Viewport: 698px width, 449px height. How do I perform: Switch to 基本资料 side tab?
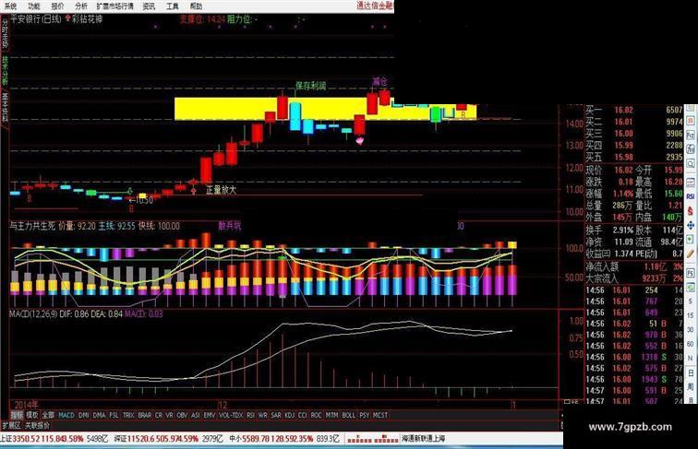tap(5, 108)
